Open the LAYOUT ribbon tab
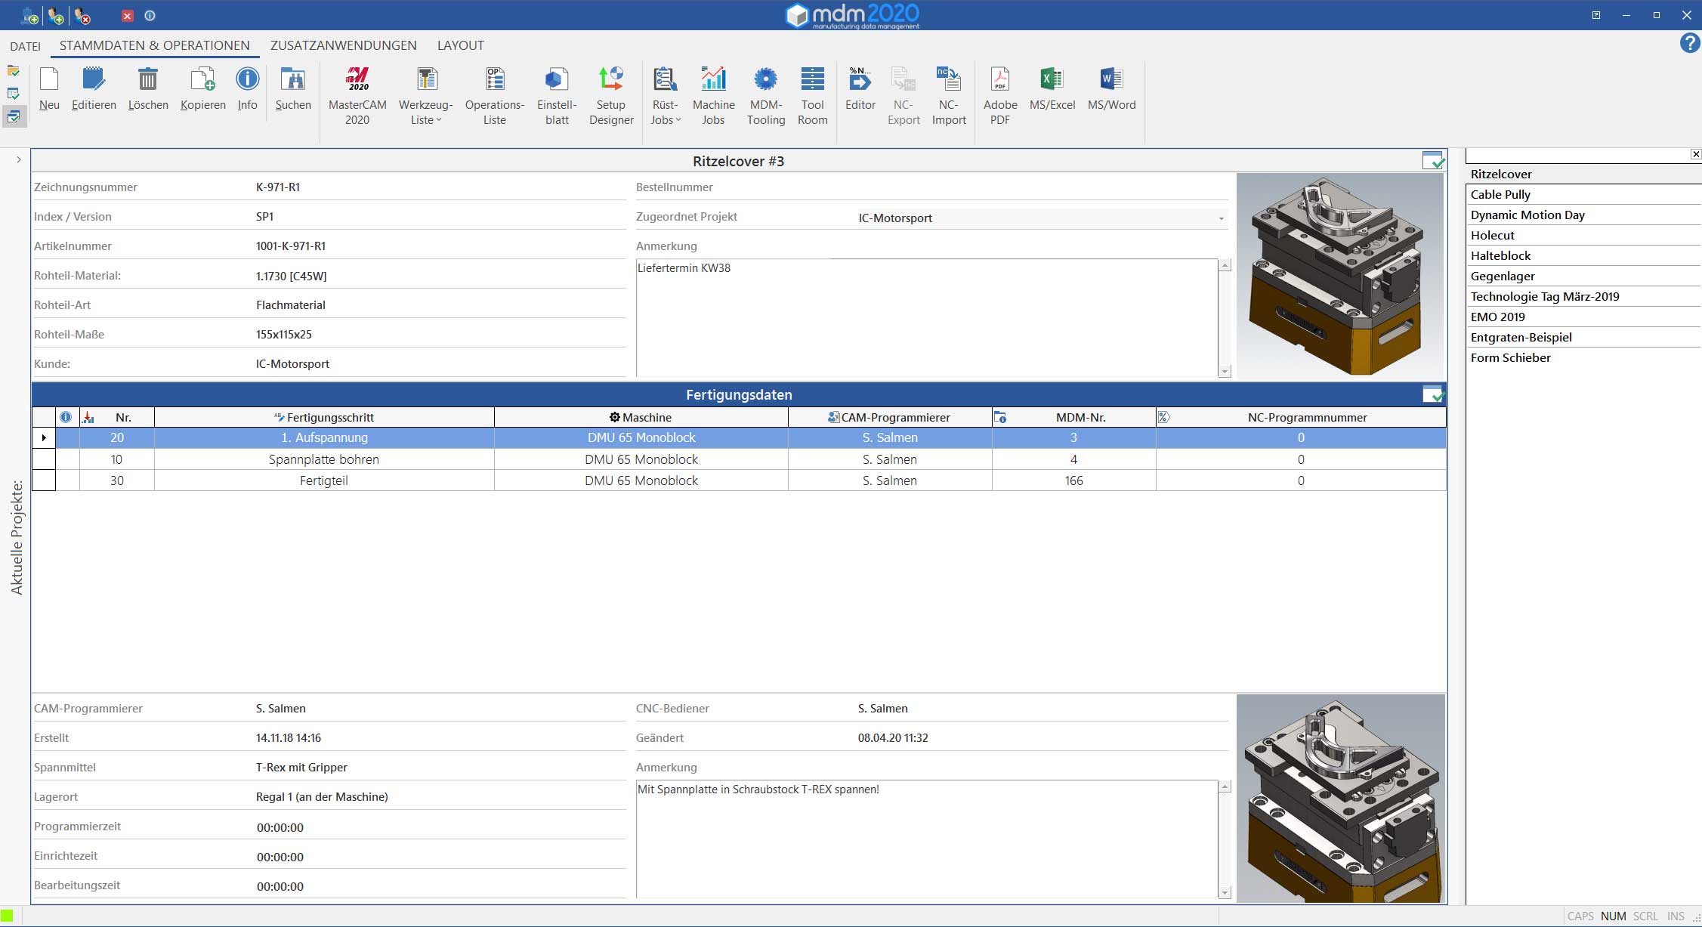The width and height of the screenshot is (1702, 927). pos(460,45)
